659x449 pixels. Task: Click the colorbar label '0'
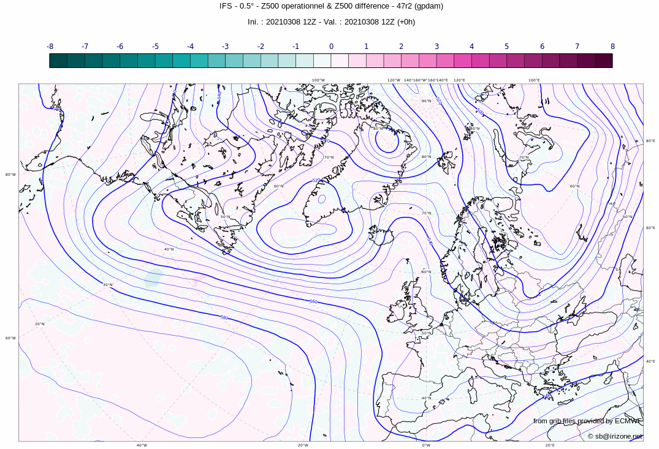pos(331,47)
